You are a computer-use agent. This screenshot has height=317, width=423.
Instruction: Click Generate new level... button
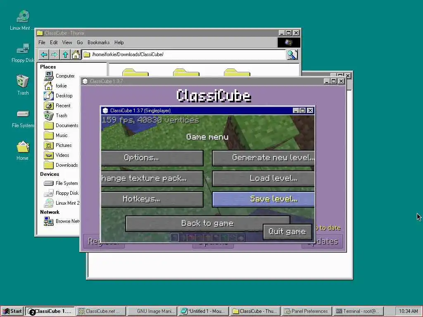[x=263, y=158]
